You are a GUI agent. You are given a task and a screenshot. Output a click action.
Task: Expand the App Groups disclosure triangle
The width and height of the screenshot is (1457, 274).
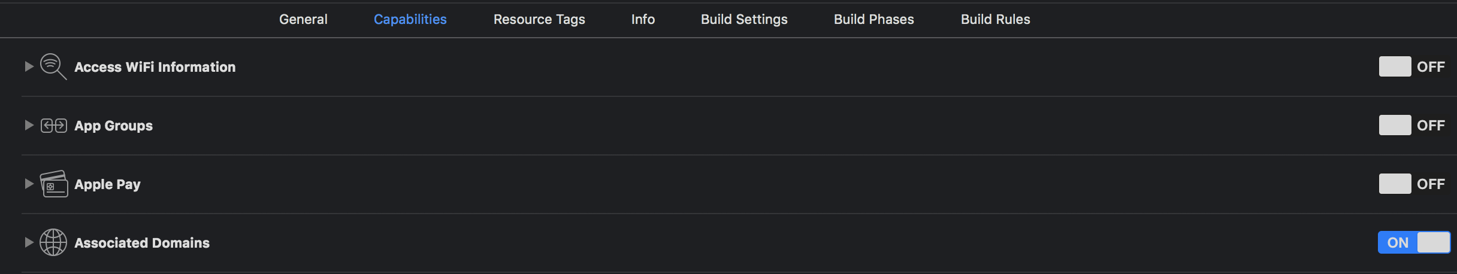tap(28, 125)
